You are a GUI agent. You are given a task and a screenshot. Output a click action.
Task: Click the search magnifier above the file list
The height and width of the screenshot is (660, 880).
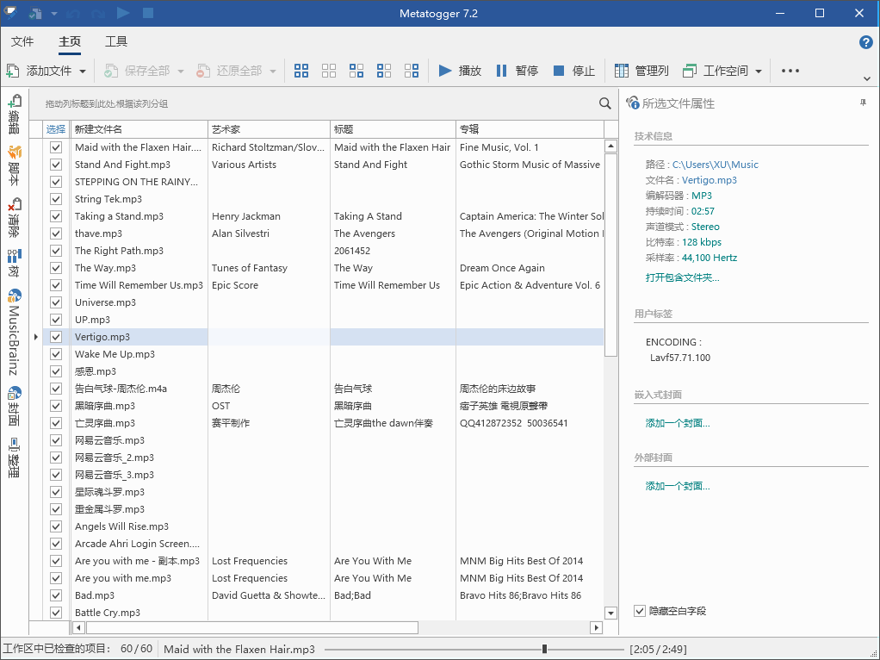click(x=605, y=103)
